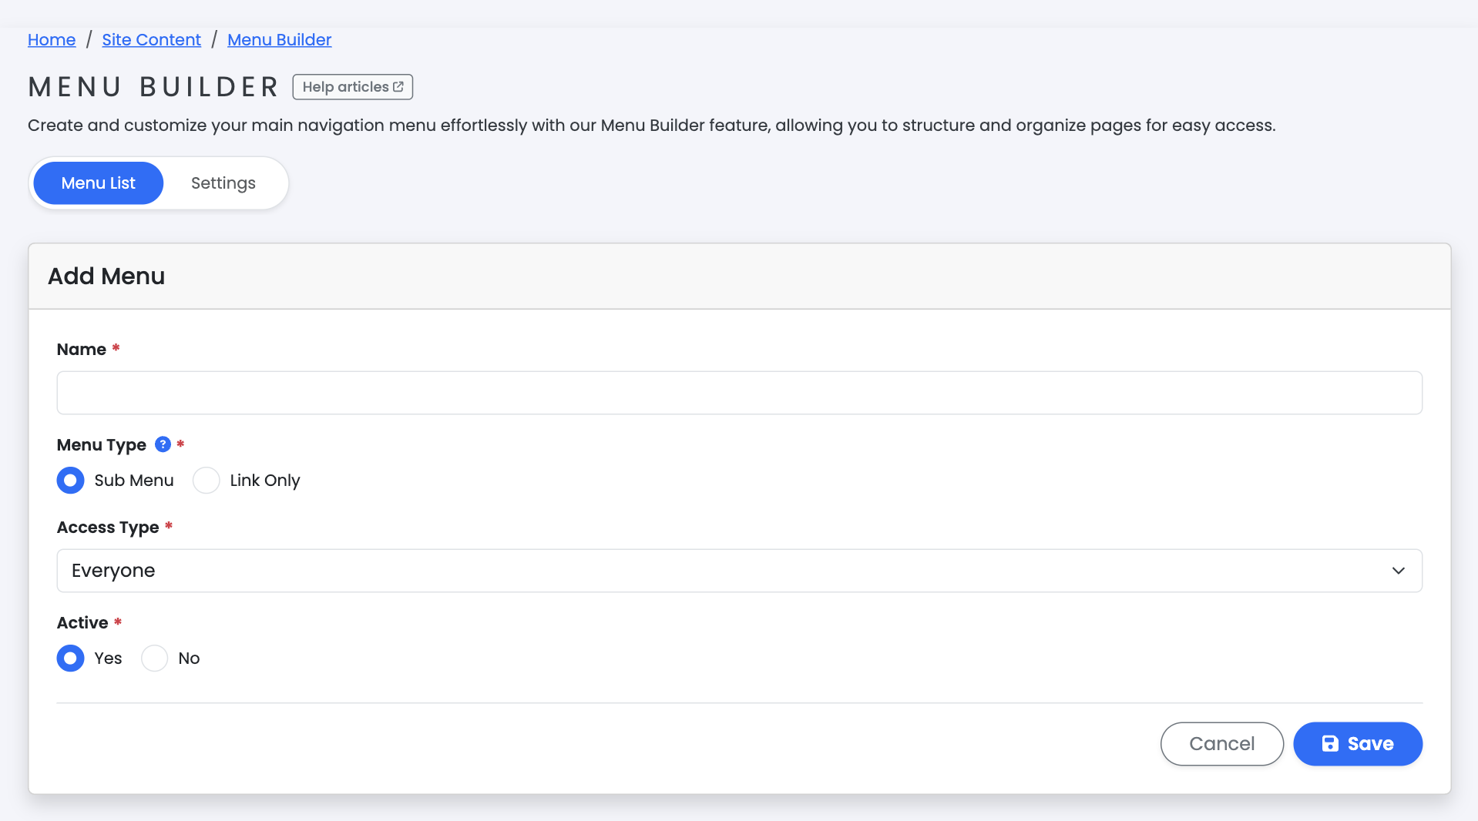Open the Settings tab
The width and height of the screenshot is (1478, 821).
223,183
